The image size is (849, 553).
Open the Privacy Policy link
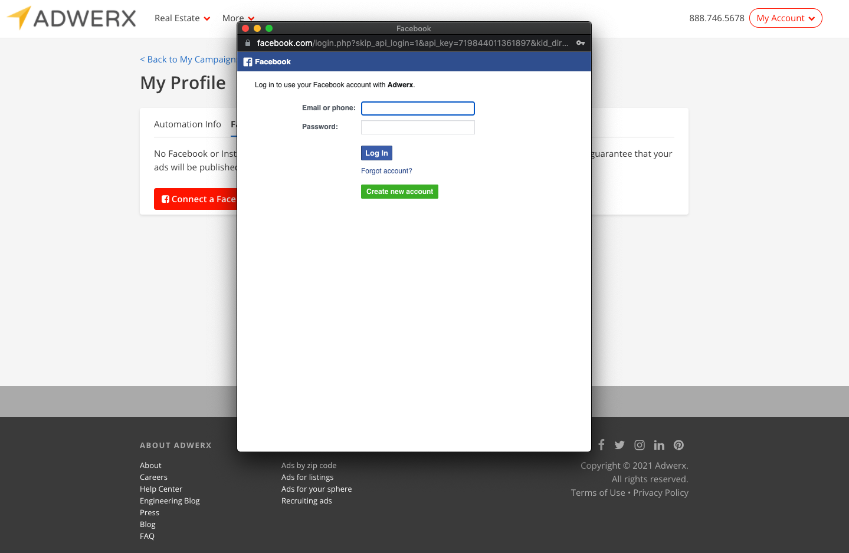coord(661,493)
